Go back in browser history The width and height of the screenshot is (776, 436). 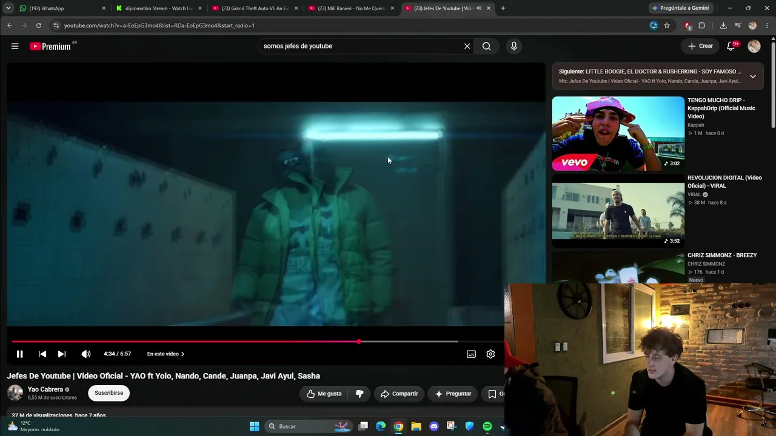coord(10,25)
